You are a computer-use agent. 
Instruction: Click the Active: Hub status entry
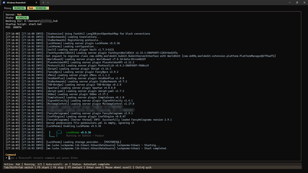[12, 164]
